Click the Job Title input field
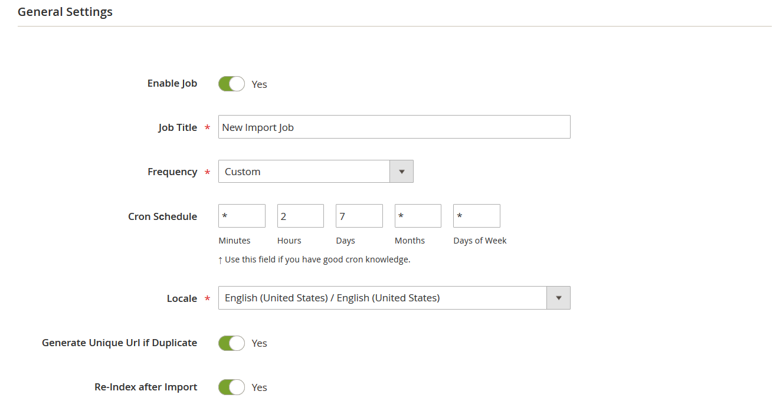The image size is (773, 401). coord(394,127)
